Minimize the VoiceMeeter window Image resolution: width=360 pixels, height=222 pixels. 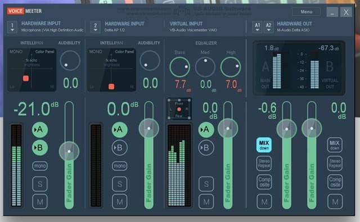tap(332, 12)
